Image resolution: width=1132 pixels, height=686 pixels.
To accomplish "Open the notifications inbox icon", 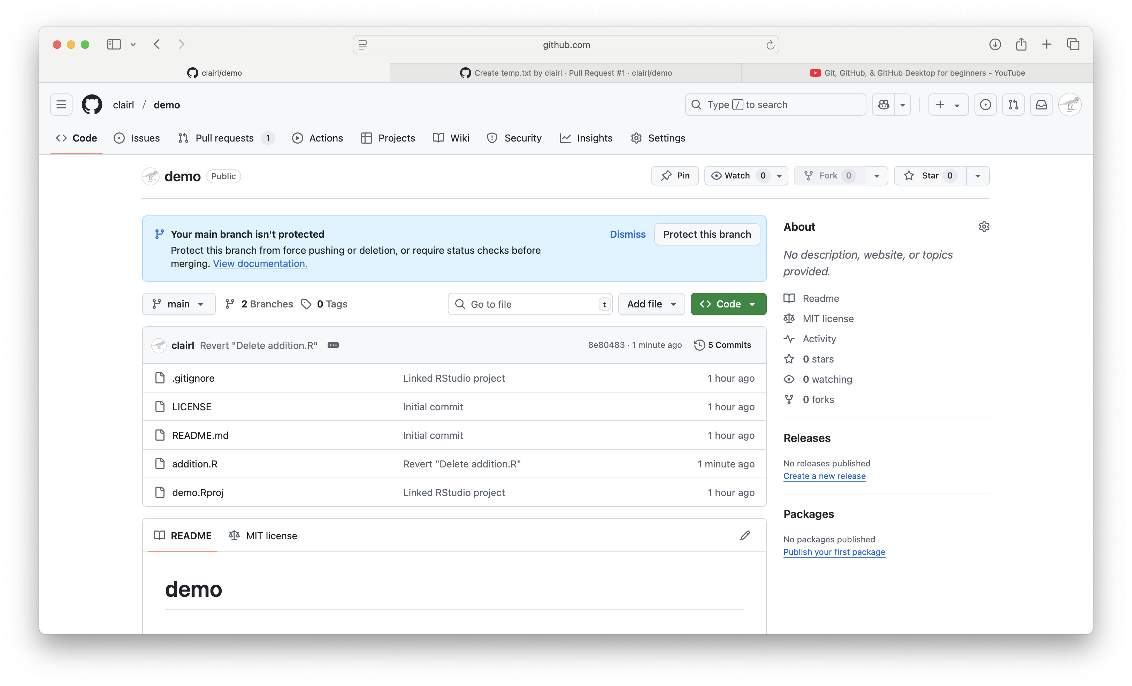I will tap(1041, 105).
